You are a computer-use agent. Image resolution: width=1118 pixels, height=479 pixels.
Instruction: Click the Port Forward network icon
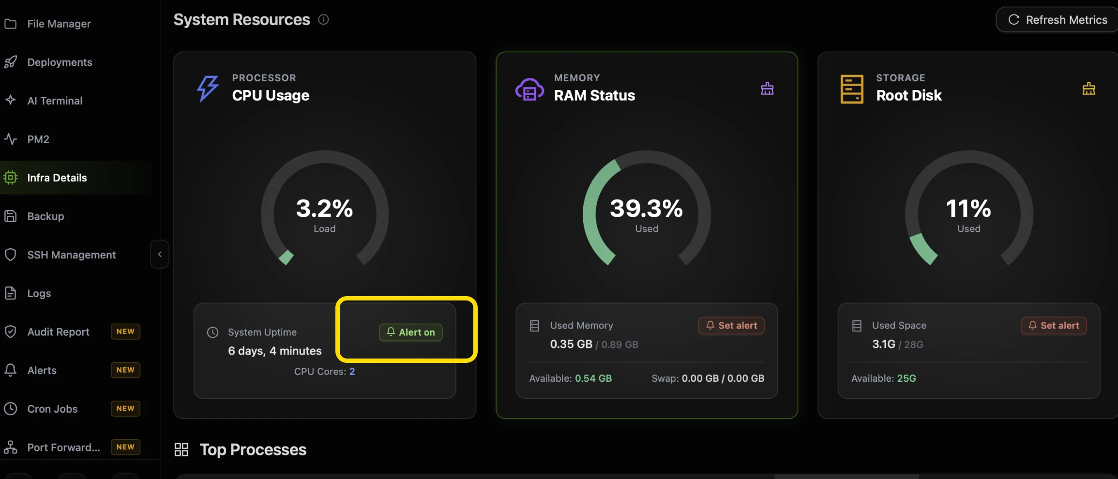(11, 447)
